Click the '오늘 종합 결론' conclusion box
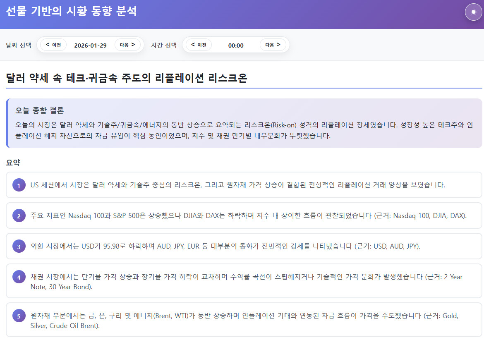 click(244, 123)
